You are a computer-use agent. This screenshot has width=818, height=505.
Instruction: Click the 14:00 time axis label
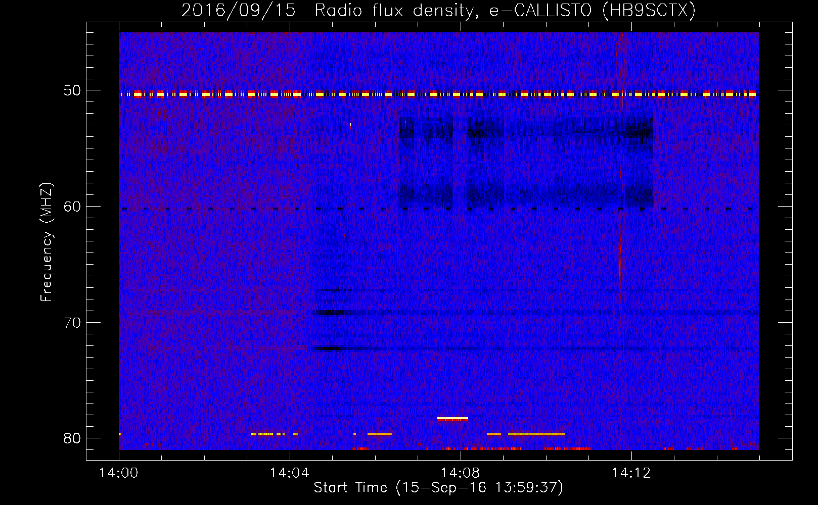click(119, 473)
